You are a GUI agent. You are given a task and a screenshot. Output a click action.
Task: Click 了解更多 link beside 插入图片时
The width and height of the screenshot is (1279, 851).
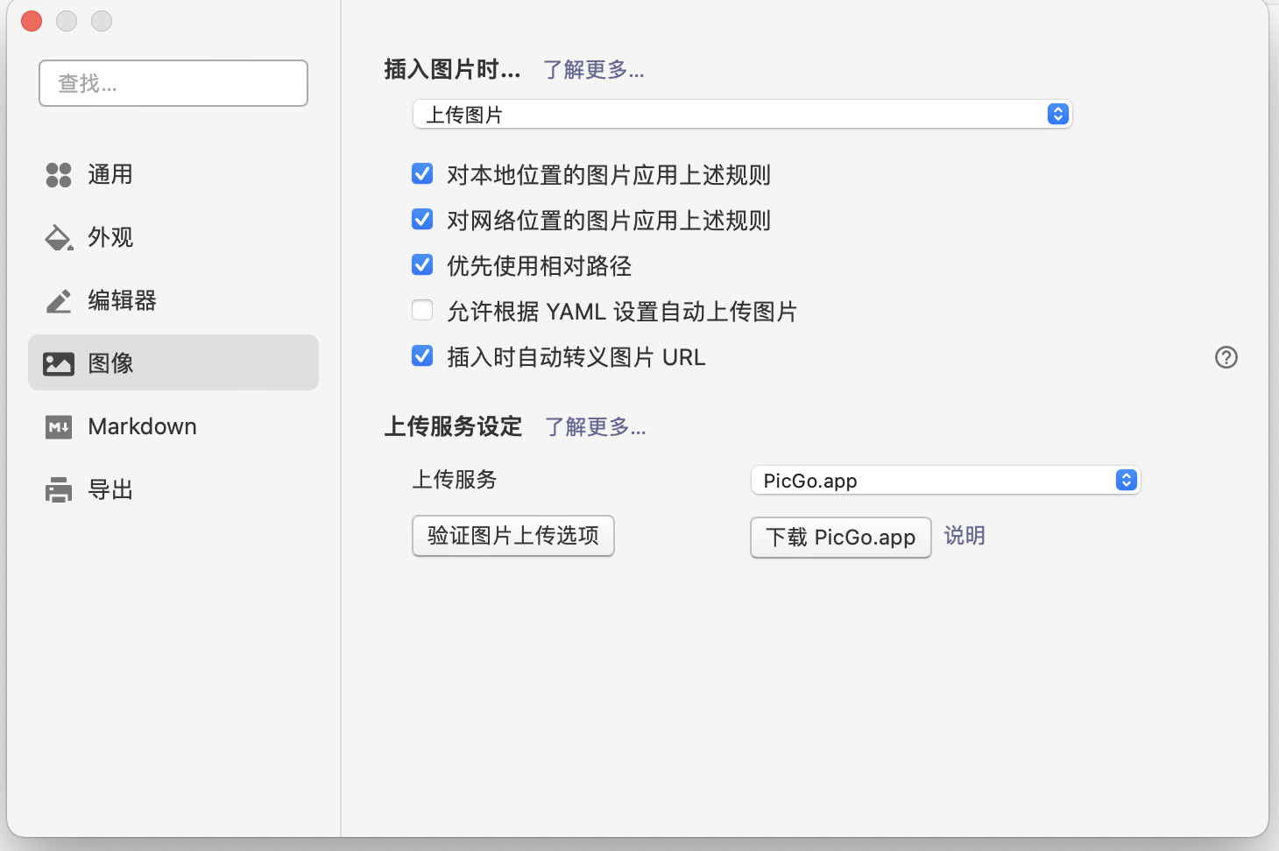tap(594, 70)
